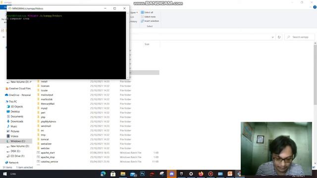The width and height of the screenshot is (317, 178).
Task: Launch Photoshop from the taskbar
Action: [x=142, y=174]
